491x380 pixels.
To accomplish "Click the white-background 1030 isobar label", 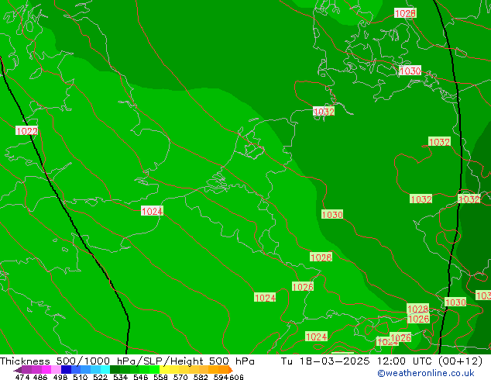I will tap(410, 71).
